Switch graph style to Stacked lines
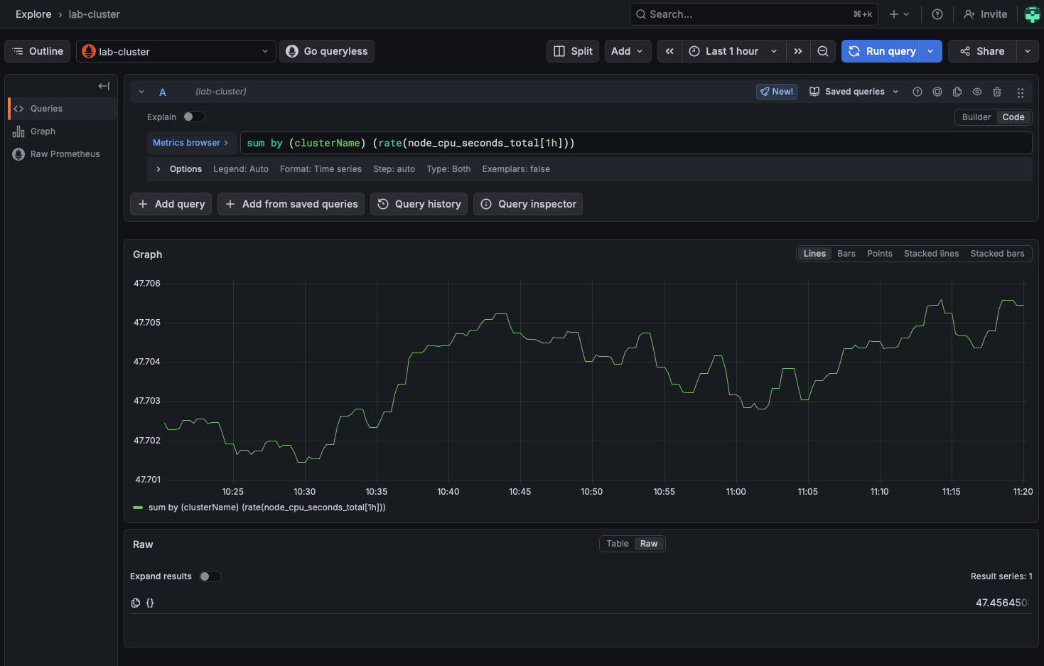This screenshot has height=666, width=1044. click(x=931, y=254)
